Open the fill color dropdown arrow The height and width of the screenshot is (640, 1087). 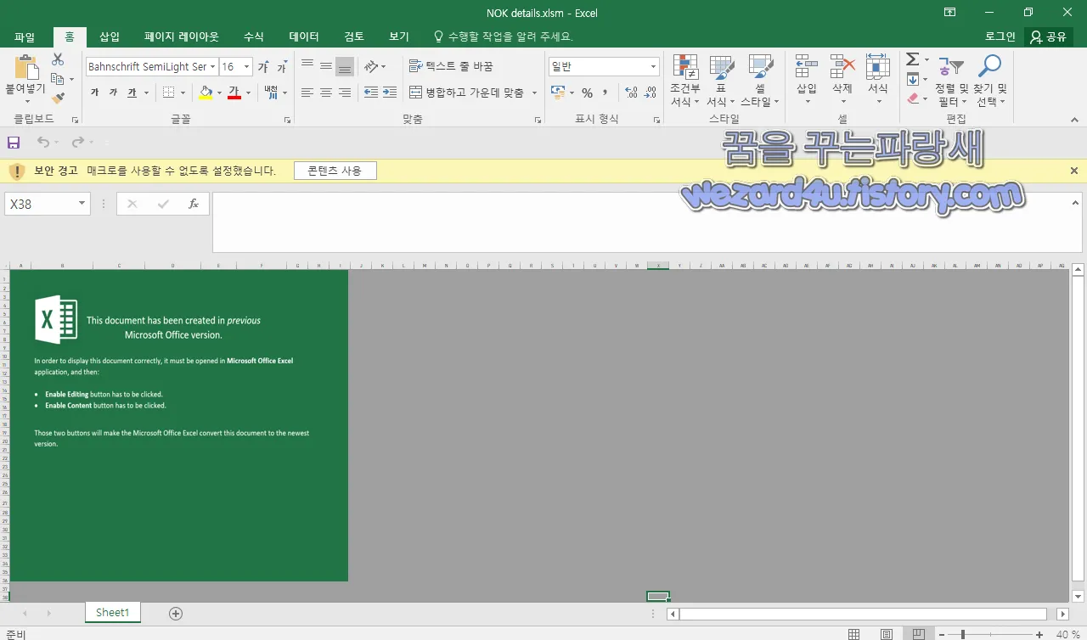click(x=219, y=93)
